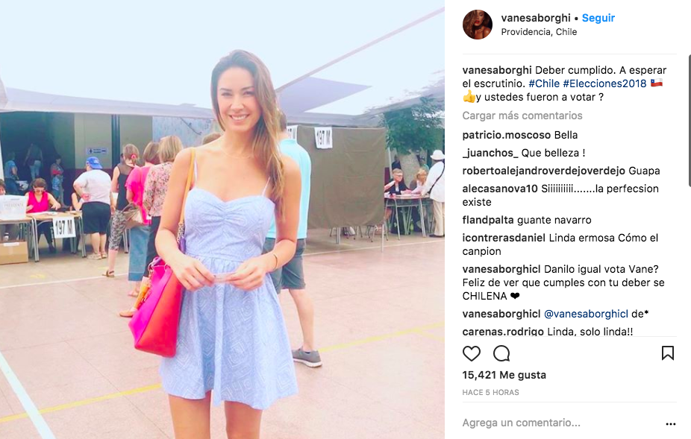
Task: Open the three-dot more options menu
Action: click(x=671, y=424)
